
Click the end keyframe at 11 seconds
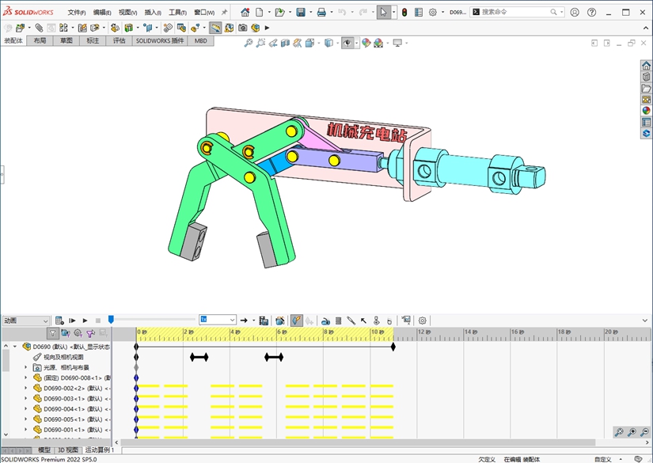click(393, 347)
